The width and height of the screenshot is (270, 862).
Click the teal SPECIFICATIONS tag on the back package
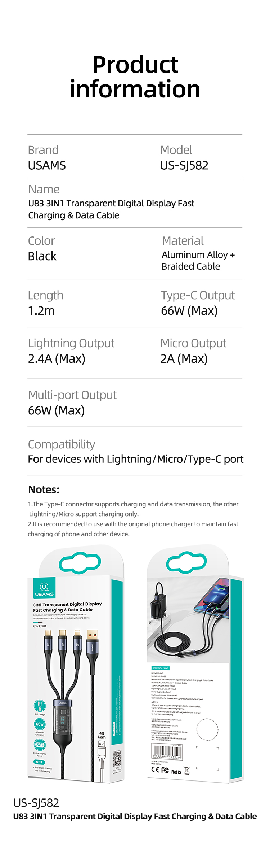click(161, 668)
